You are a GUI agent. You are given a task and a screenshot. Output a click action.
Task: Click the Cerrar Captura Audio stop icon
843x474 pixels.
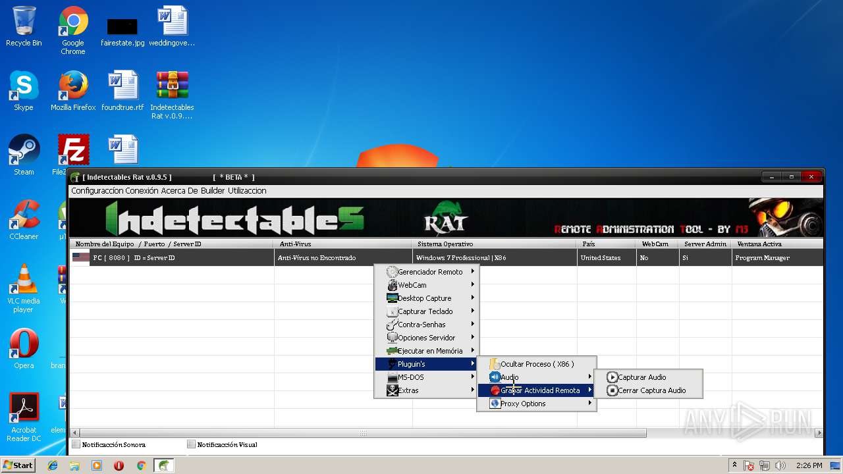tap(612, 390)
